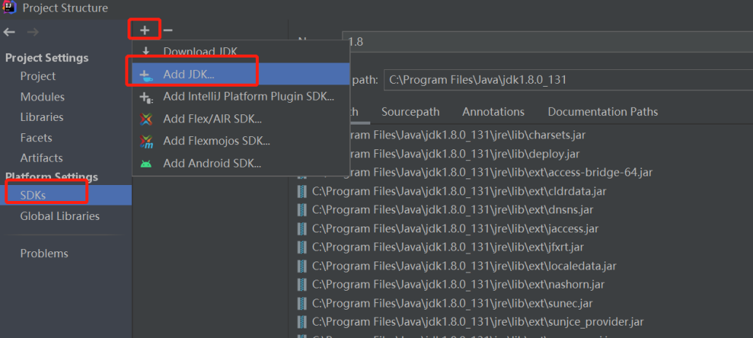This screenshot has height=338, width=753.
Task: Select the jaccess.jar path text
Action: [456, 229]
